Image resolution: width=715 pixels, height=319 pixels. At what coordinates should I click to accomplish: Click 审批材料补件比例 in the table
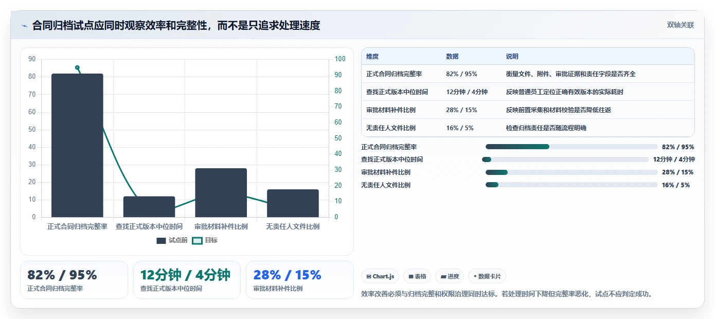pos(391,110)
